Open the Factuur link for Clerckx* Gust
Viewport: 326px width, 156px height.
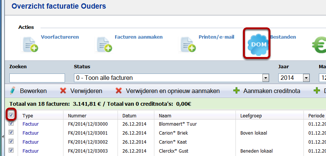(x=30, y=151)
